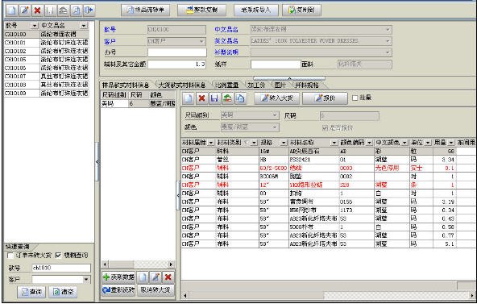Select the A8尖底西石 material row
Screen dimensions: 477x304
[328, 152]
